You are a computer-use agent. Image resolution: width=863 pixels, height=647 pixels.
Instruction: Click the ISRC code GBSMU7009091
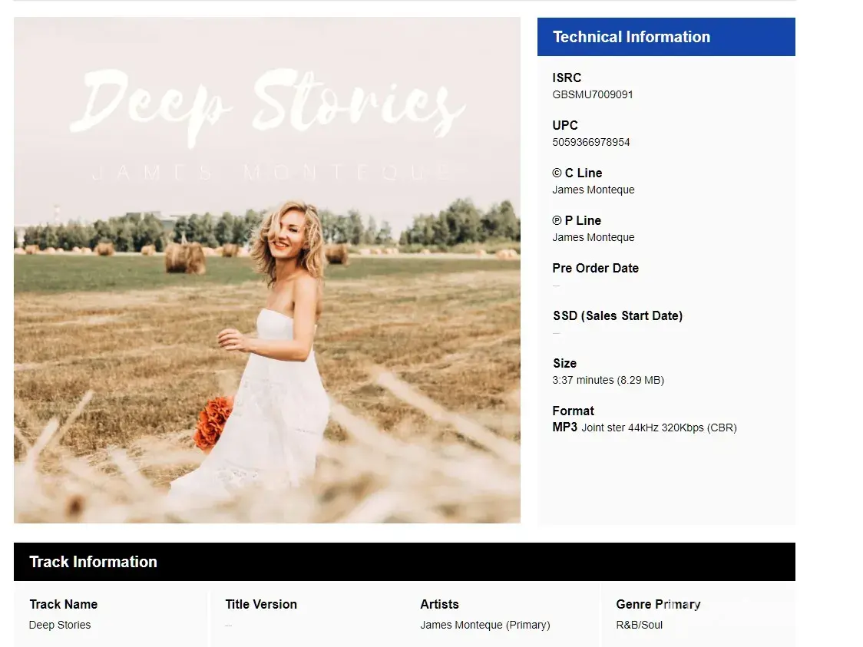click(x=592, y=95)
